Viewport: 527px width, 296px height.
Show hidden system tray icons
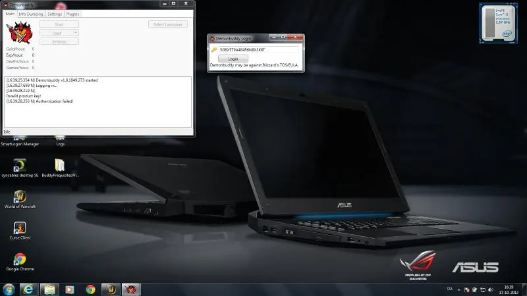[x=458, y=289]
